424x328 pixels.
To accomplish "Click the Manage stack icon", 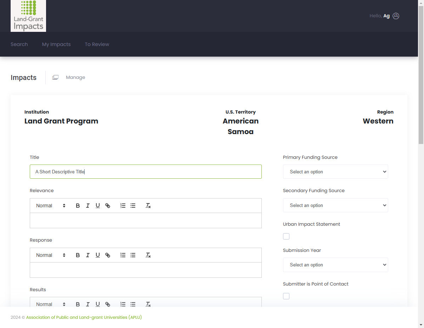I will click(55, 77).
